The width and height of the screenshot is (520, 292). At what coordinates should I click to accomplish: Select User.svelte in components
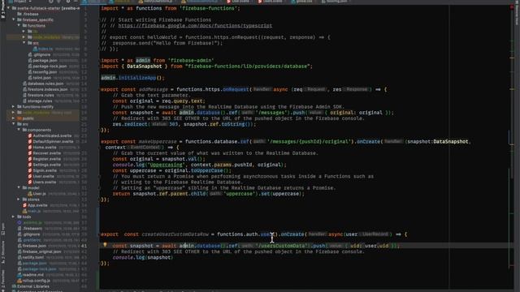[43, 176]
